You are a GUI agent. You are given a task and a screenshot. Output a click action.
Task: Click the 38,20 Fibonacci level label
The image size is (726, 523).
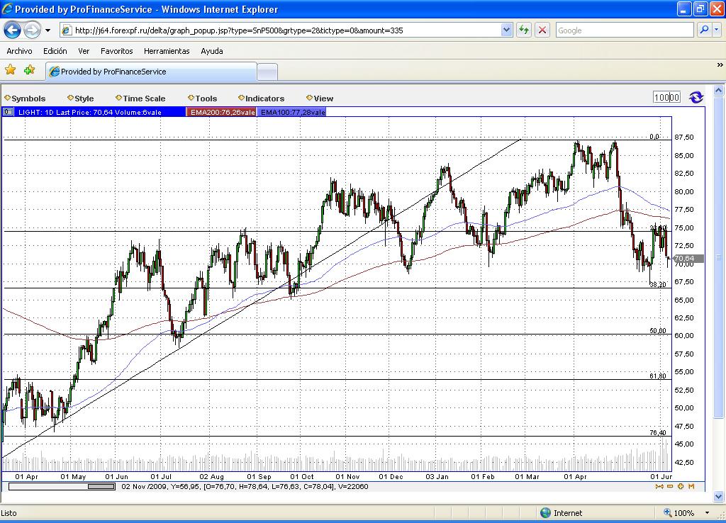click(658, 285)
